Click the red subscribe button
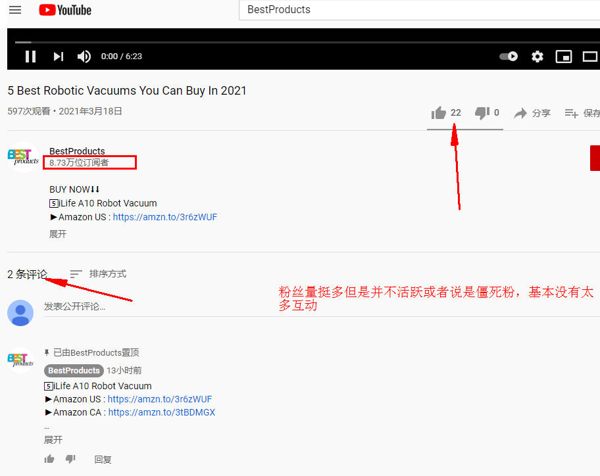The width and height of the screenshot is (600, 476). tap(595, 158)
